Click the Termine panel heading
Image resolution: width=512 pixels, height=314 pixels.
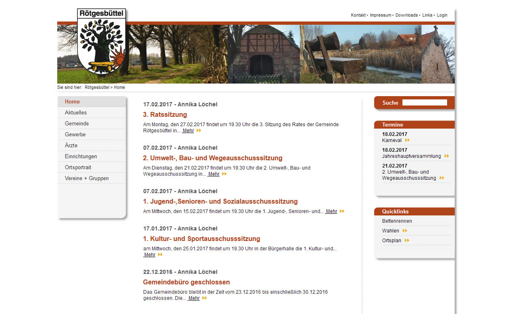[x=393, y=125]
